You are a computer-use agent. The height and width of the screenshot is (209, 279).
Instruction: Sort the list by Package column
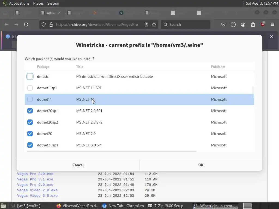pyautogui.click(x=43, y=67)
